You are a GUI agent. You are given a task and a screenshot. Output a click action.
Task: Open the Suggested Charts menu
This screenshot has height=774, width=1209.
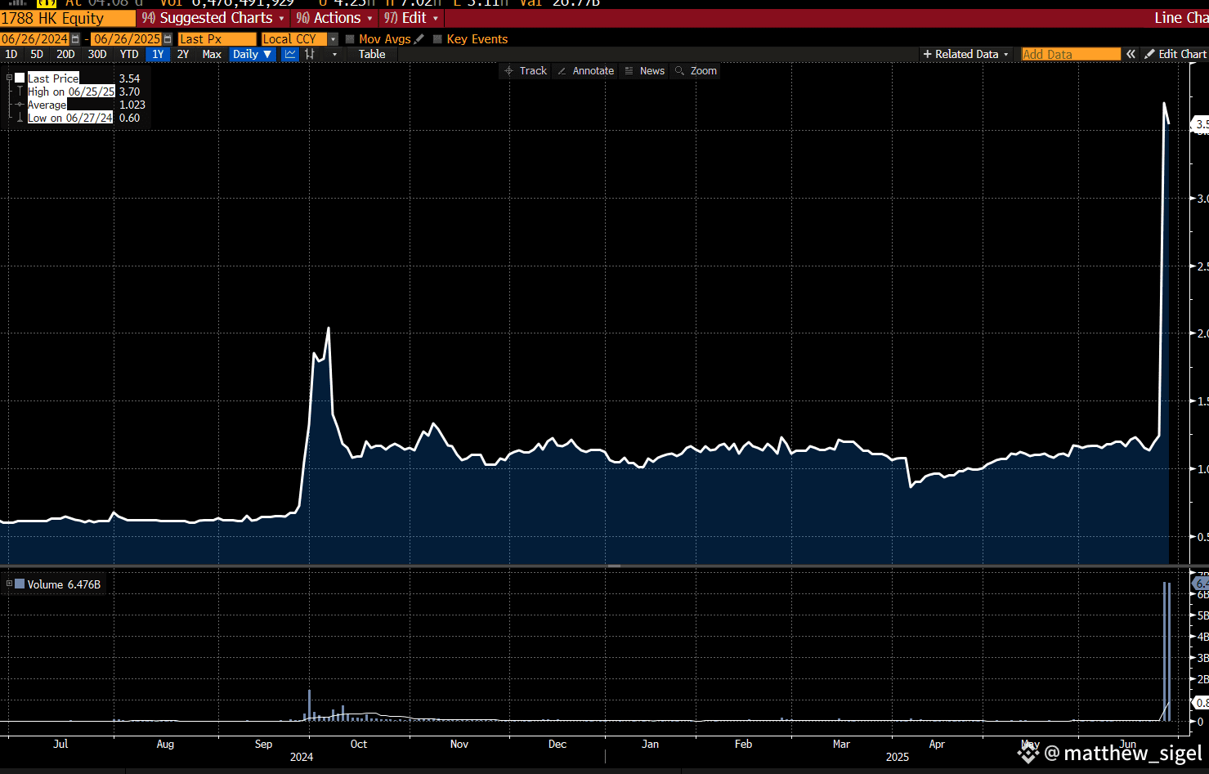click(x=213, y=18)
